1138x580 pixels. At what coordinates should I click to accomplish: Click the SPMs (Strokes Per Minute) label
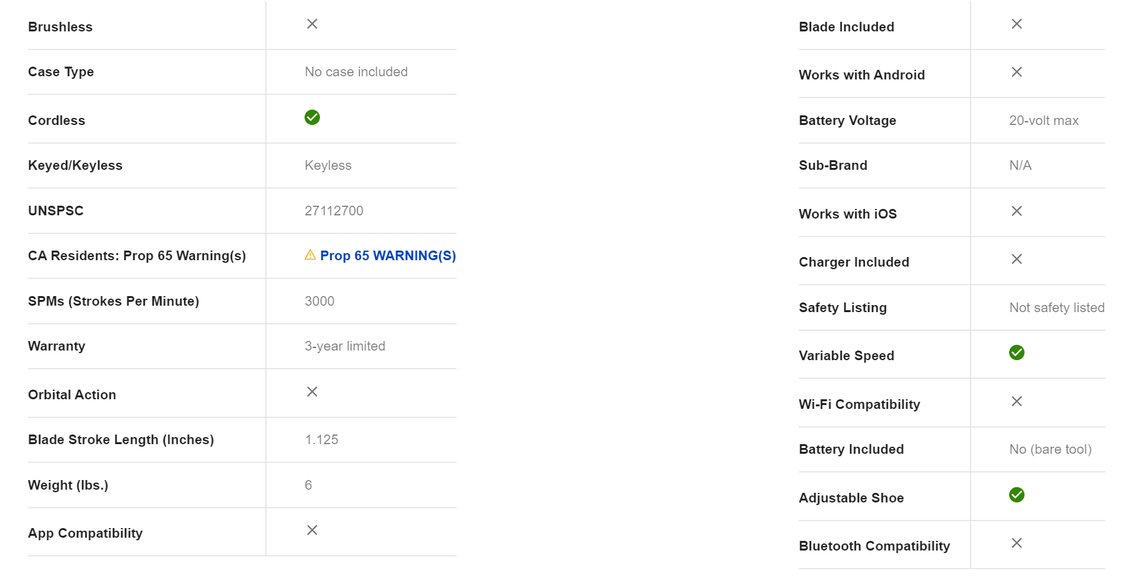click(x=113, y=301)
